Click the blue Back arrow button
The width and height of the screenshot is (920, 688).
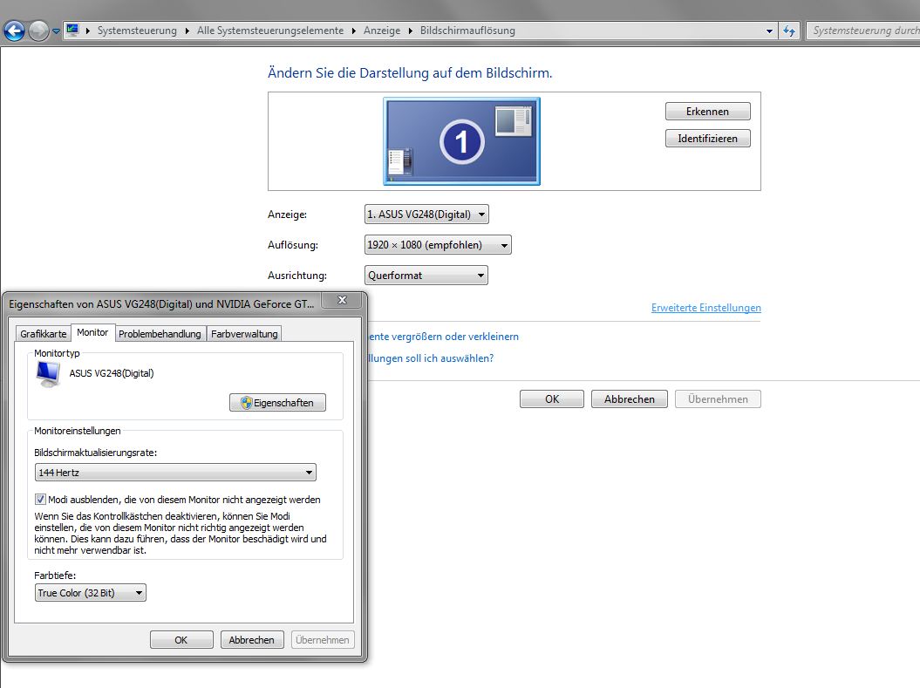(x=14, y=31)
